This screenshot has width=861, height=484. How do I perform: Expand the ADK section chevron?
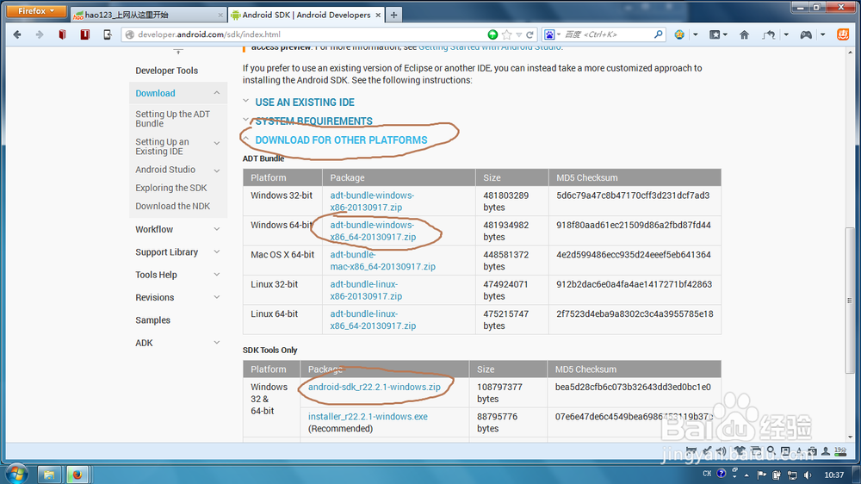217,342
